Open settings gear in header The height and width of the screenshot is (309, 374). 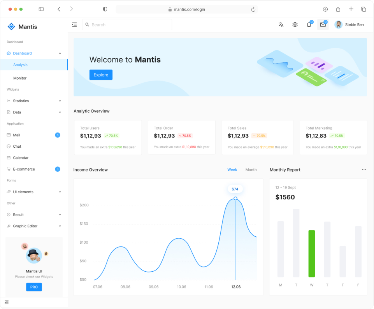(x=295, y=25)
